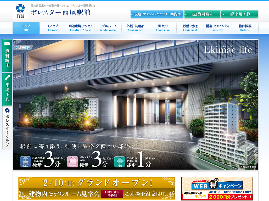Open the モデルルーム Model room page
Image resolution: width=269 pixels, height=201 pixels.
point(108,28)
